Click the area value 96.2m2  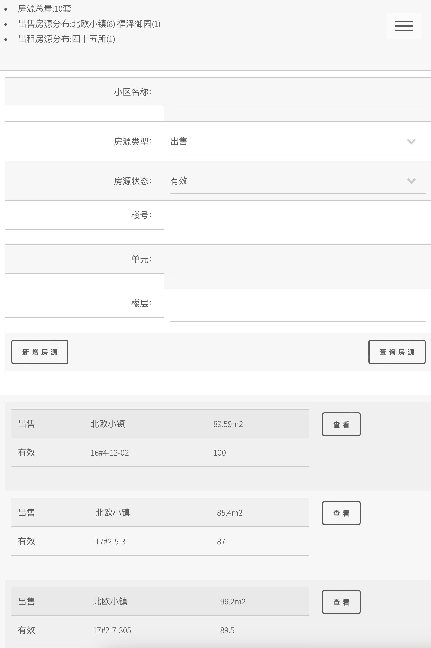[x=233, y=601]
